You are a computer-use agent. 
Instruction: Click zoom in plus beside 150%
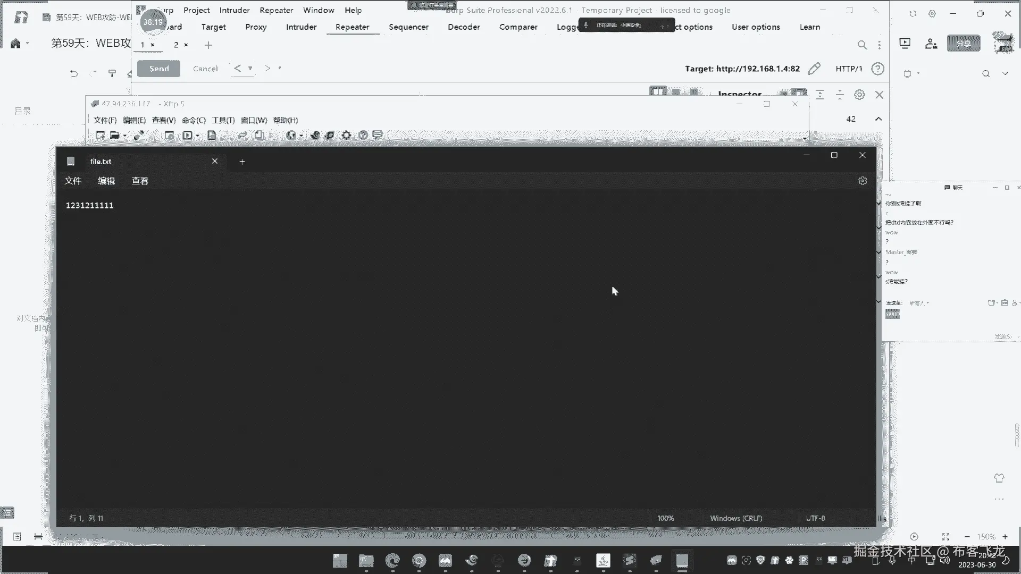coord(1005,537)
